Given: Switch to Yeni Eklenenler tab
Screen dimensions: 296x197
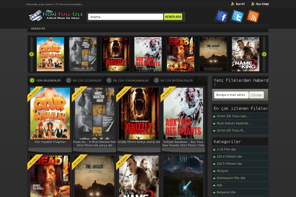Looking at the screenshot, I should (x=46, y=80).
